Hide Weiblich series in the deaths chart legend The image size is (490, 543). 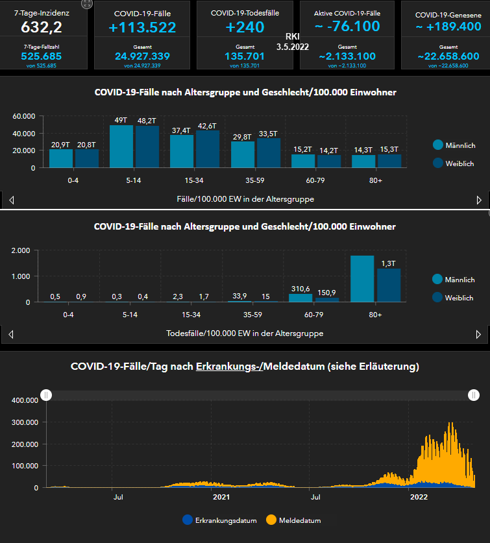[439, 297]
